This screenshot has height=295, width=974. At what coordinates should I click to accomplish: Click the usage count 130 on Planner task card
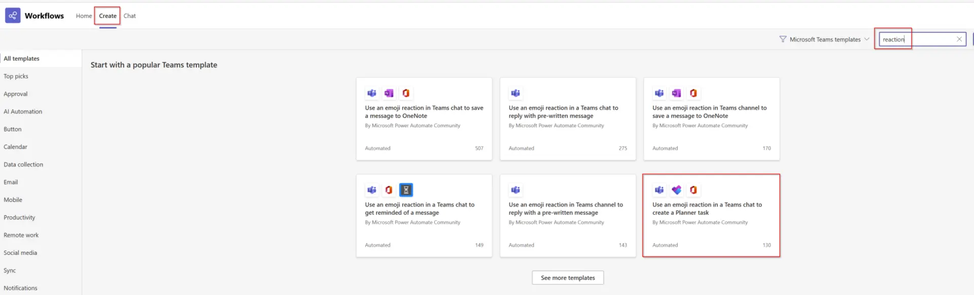click(767, 245)
